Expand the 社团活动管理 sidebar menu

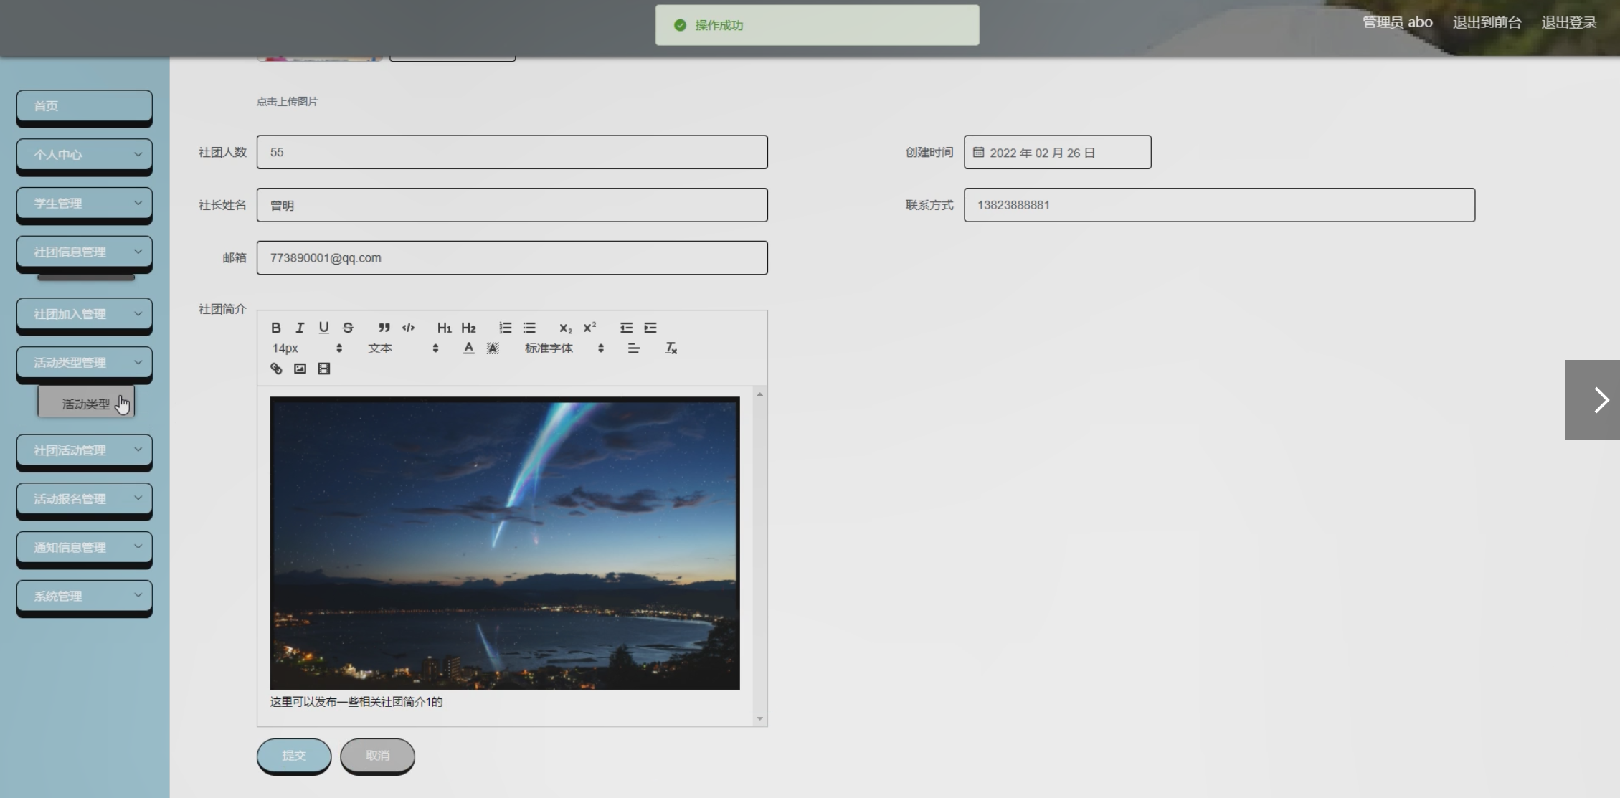point(85,450)
